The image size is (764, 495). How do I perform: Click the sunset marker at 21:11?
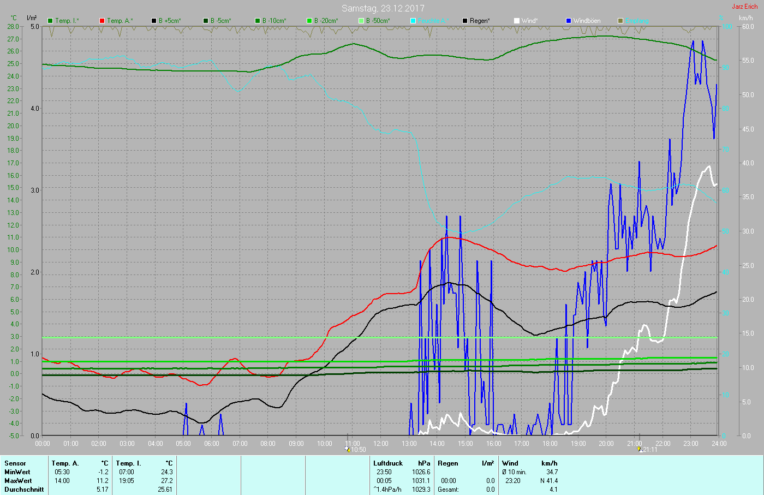coord(640,449)
